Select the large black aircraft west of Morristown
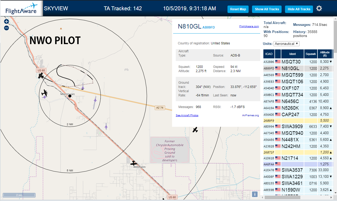The image size is (337, 201). pyautogui.click(x=45, y=93)
